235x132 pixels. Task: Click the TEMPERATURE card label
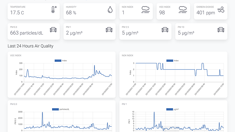pyautogui.click(x=18, y=7)
